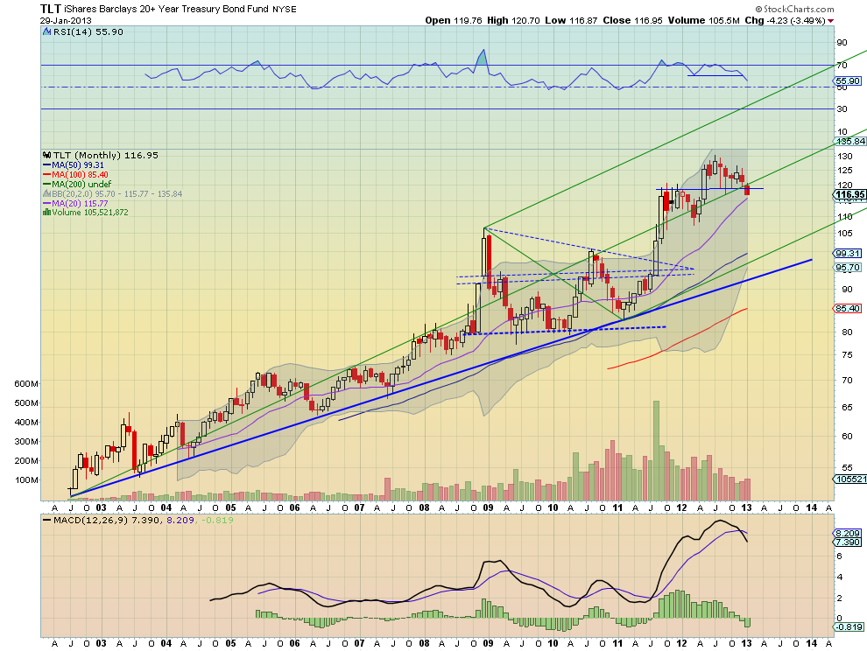Click the 'Open 119.76' value

coord(455,20)
